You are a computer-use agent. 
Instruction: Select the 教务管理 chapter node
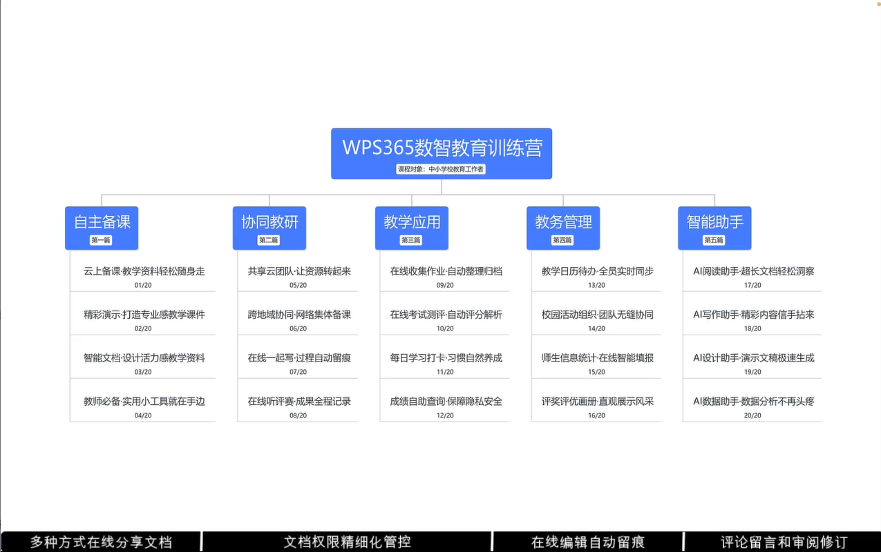click(563, 227)
